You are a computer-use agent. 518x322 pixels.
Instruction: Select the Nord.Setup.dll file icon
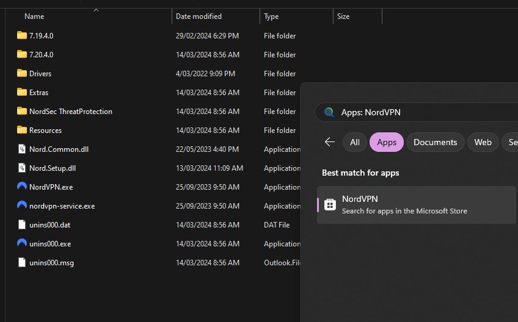(x=22, y=168)
